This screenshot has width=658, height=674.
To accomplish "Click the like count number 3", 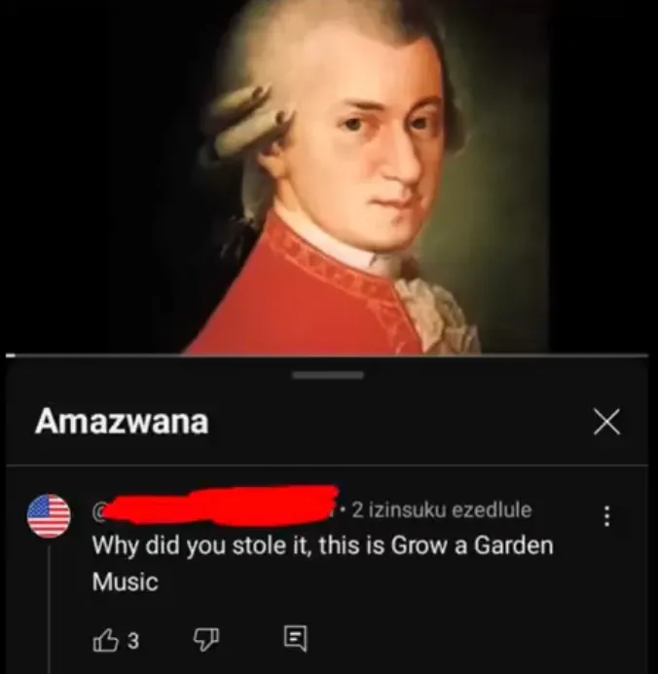I will tap(133, 641).
